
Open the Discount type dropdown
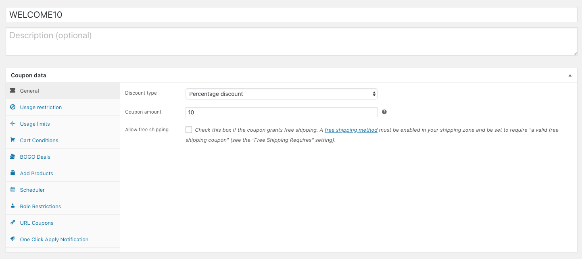pos(281,94)
